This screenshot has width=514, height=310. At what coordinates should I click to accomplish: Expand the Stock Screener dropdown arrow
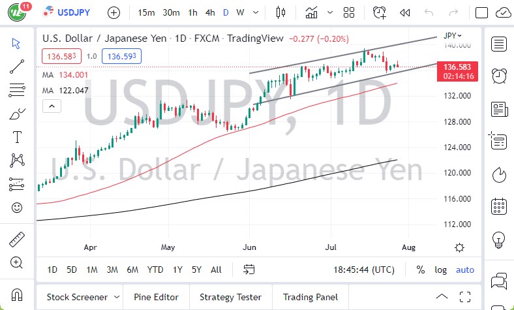[x=115, y=297]
